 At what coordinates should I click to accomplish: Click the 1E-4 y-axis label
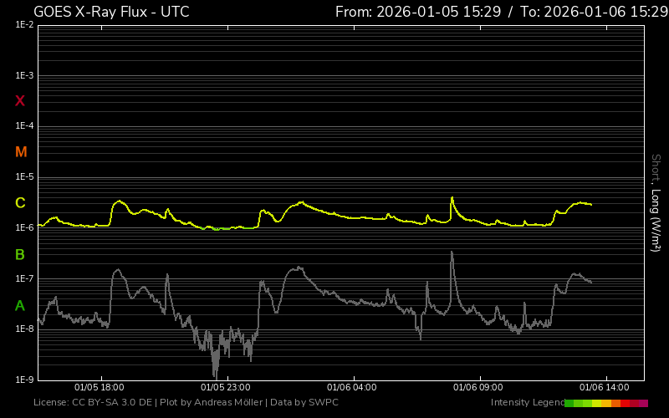[24, 126]
